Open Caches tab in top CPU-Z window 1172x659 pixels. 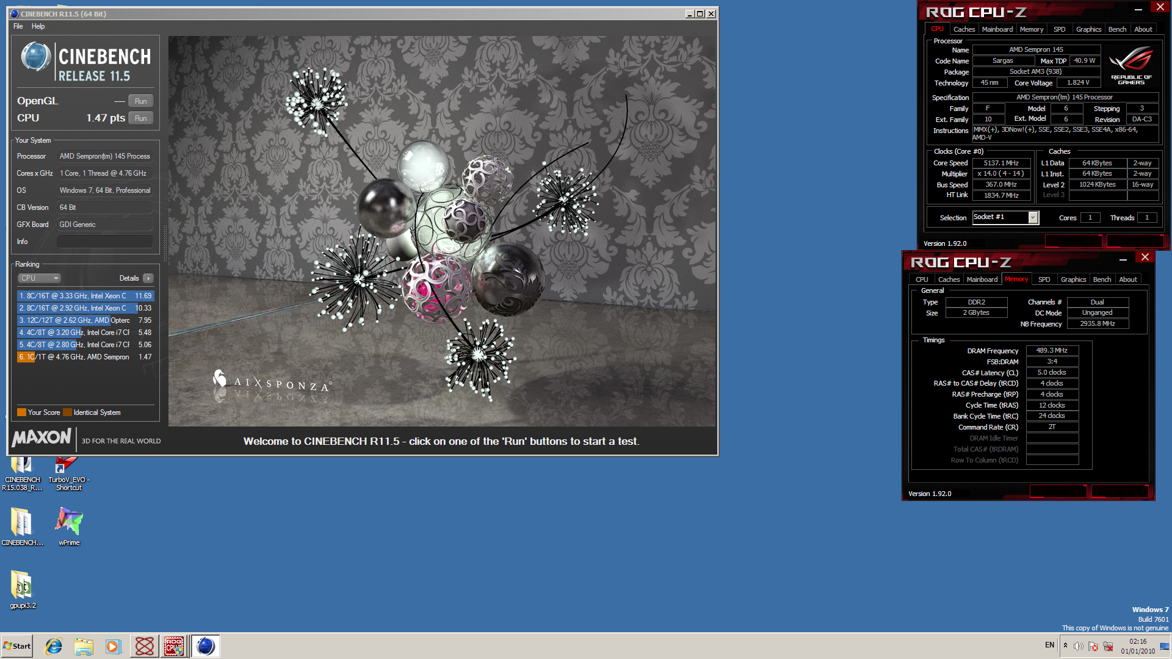coord(964,29)
